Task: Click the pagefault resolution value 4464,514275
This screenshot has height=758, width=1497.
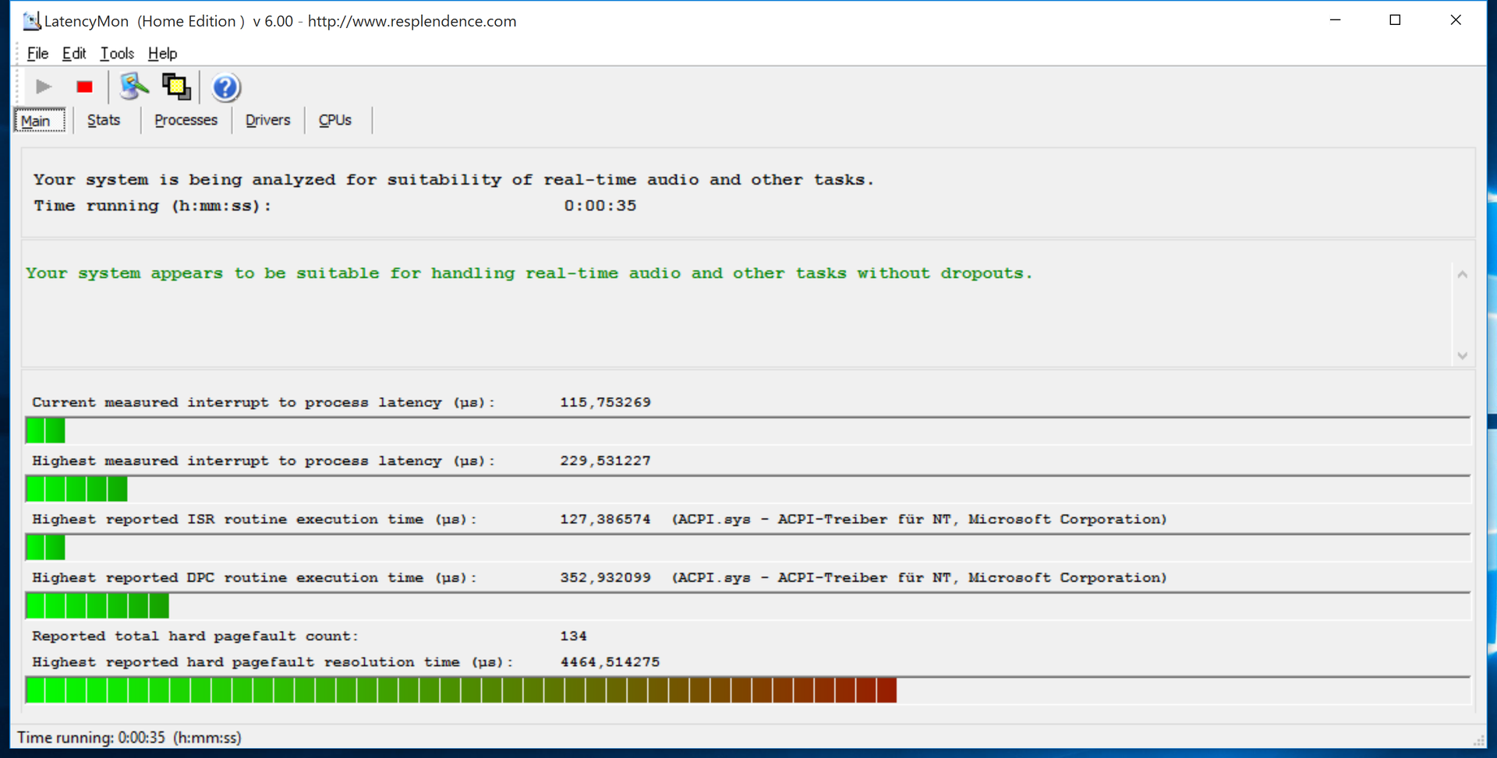Action: coord(610,662)
